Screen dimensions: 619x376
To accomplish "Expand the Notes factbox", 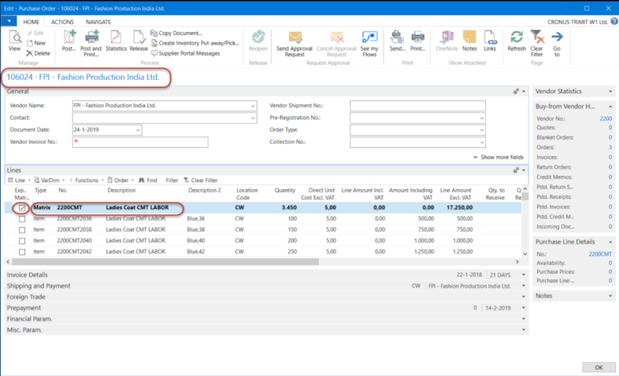I will click(x=610, y=296).
